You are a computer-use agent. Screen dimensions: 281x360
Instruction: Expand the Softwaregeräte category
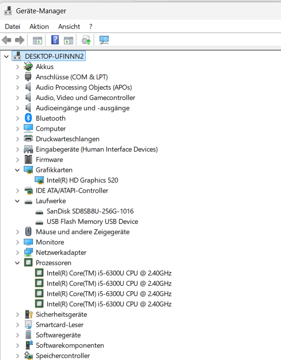17,335
